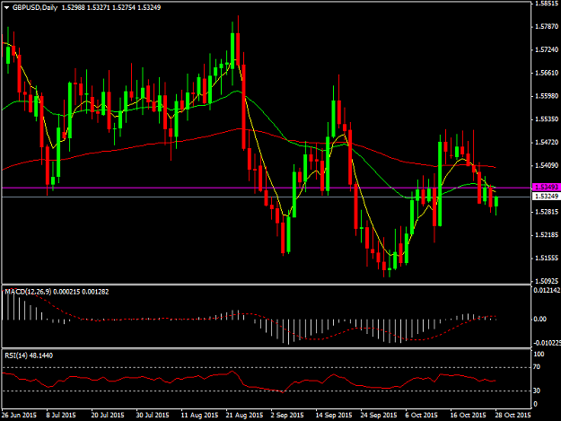Screen dimensions: 561x421
Task: Select the current price label 1.53249
Action: (546, 197)
